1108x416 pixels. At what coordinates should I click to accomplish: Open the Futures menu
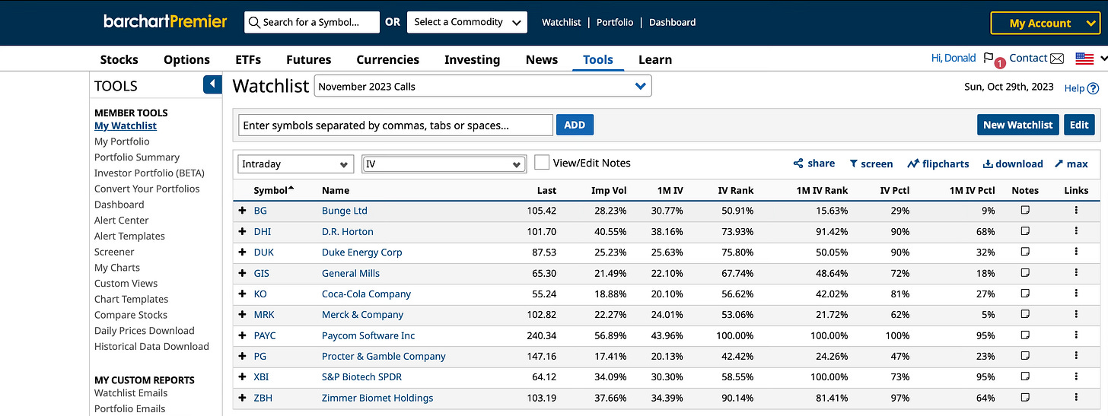pos(308,59)
